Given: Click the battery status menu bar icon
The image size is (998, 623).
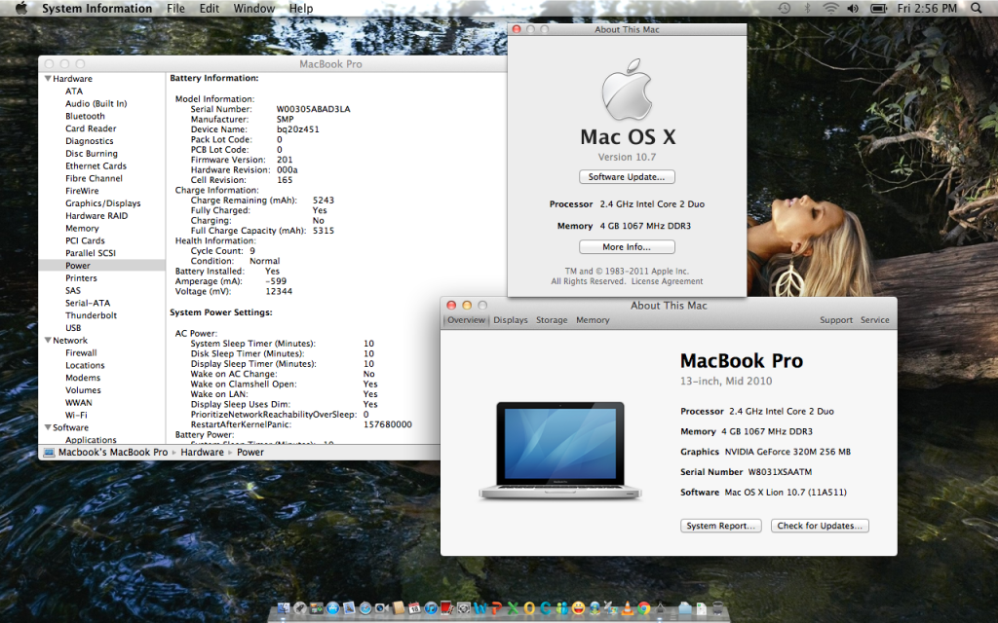Looking at the screenshot, I should (878, 8).
